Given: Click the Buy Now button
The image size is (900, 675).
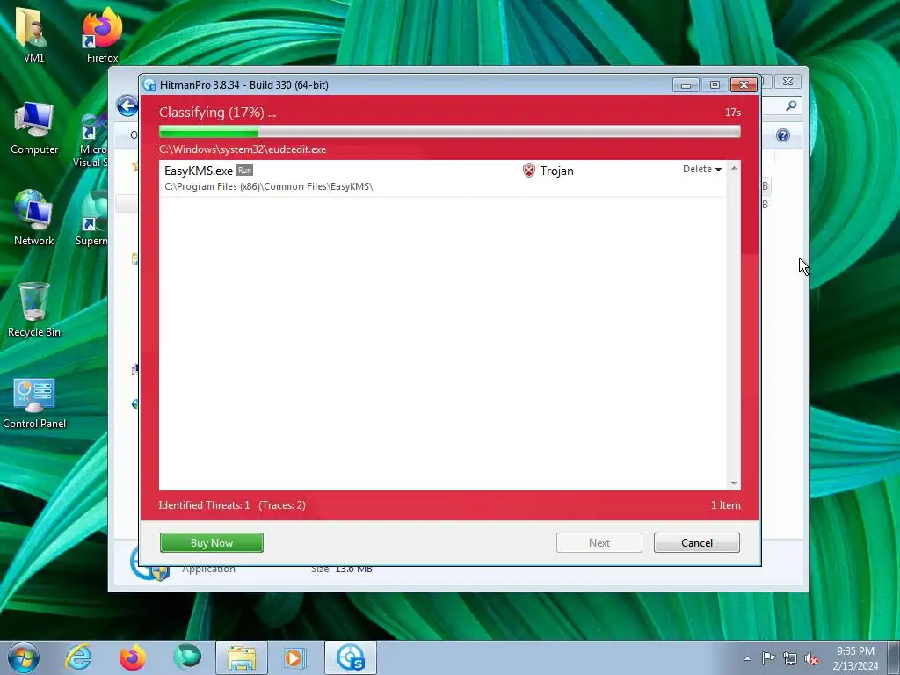Looking at the screenshot, I should click(212, 543).
